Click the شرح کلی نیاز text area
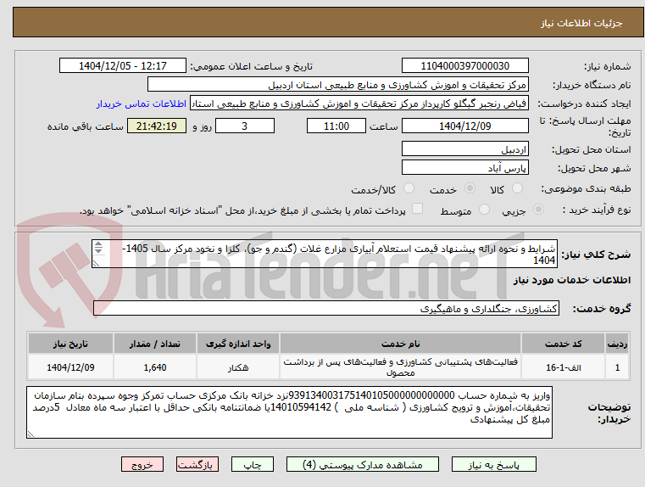Screen dimensions: 645x487 (325, 254)
